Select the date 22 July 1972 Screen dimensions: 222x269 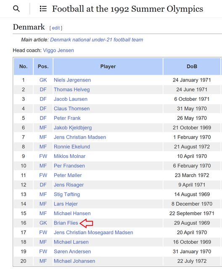point(192,261)
